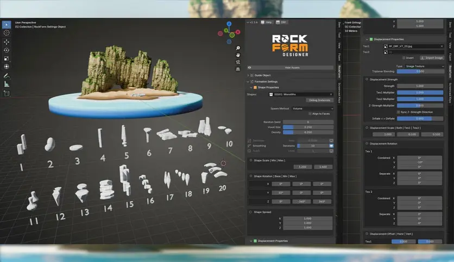Toggle Sync Z-Strength Direction checkbox
Screen dimensions: 454x262
[x=399, y=112]
